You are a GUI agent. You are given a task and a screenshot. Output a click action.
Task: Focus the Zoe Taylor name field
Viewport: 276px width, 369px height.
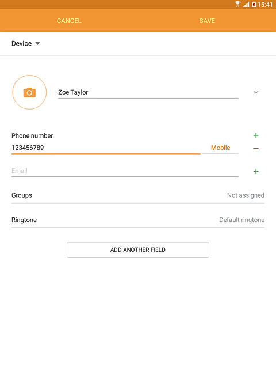coord(148,92)
